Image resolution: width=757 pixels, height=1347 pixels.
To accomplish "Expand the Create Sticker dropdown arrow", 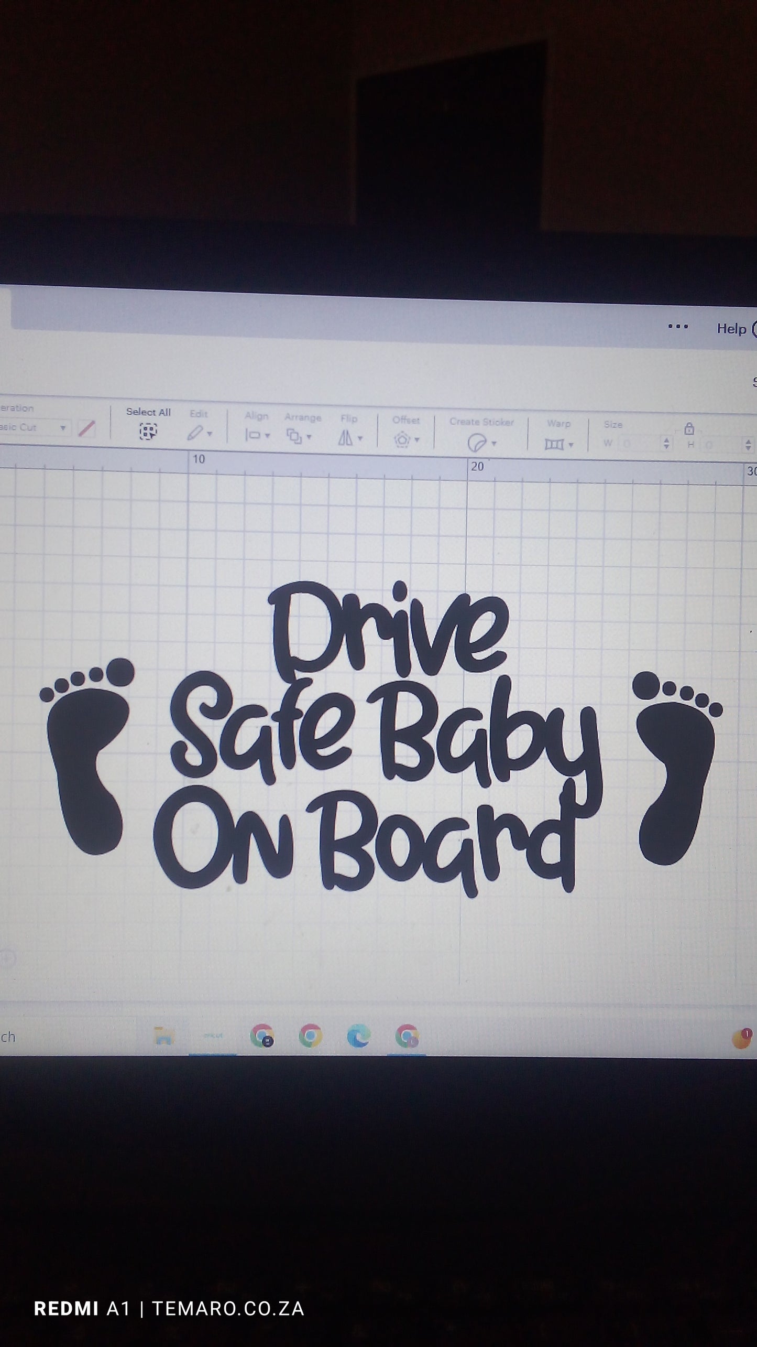I will pos(493,444).
